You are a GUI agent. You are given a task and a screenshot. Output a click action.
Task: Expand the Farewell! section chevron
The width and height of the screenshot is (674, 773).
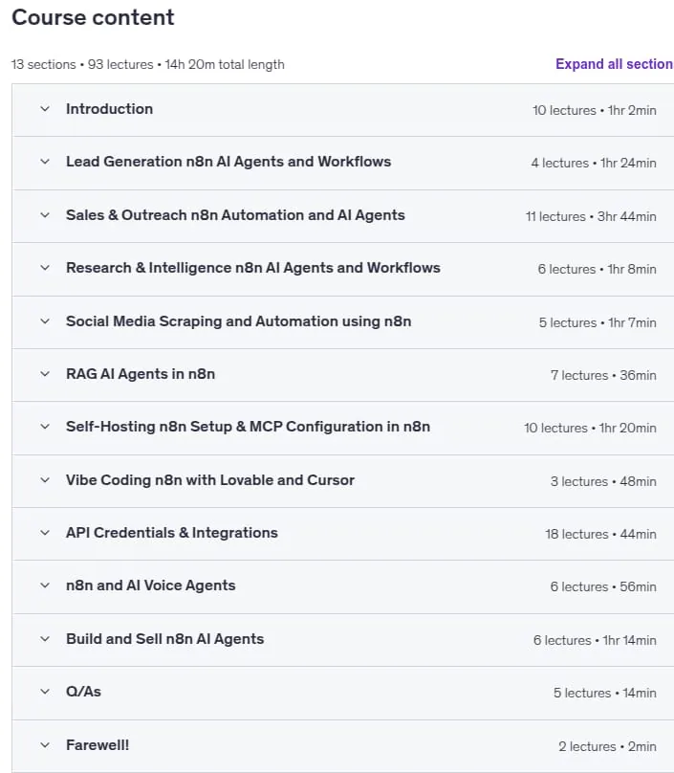coord(45,745)
